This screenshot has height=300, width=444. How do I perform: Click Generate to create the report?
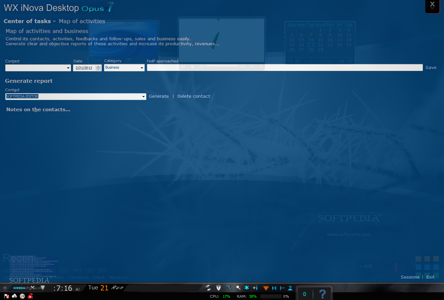tap(159, 96)
